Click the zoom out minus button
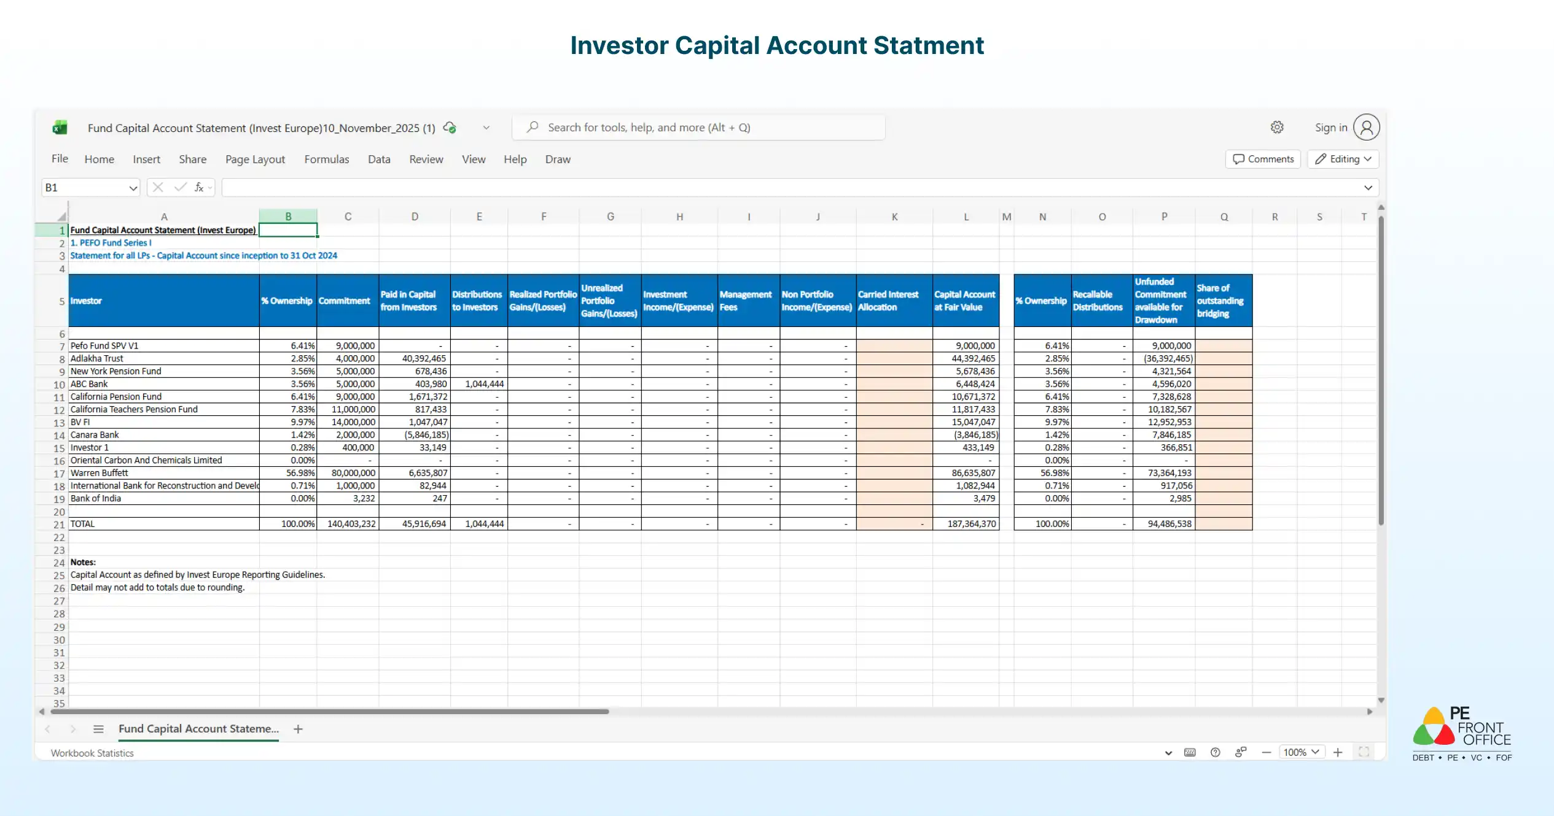The image size is (1554, 816). pyautogui.click(x=1266, y=752)
